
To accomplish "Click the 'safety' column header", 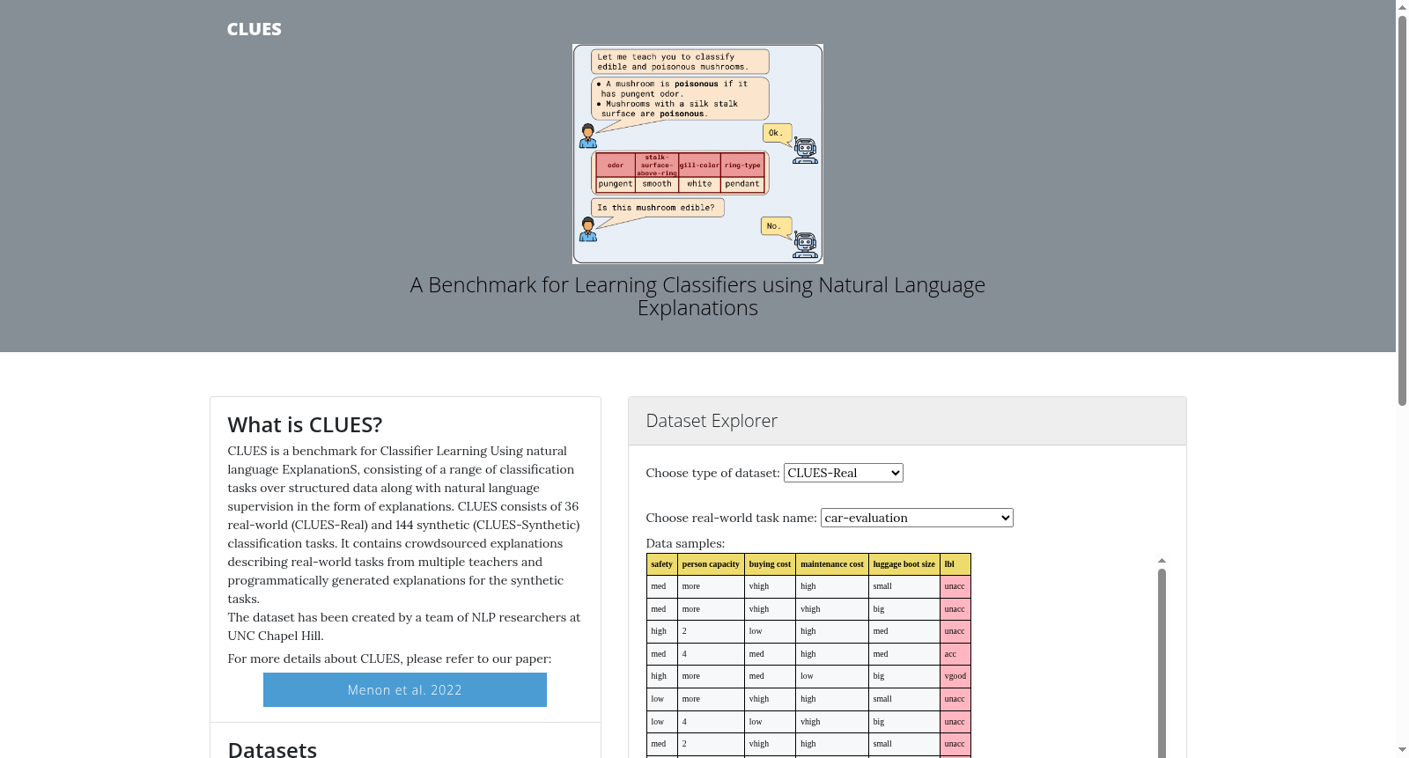I will (661, 564).
